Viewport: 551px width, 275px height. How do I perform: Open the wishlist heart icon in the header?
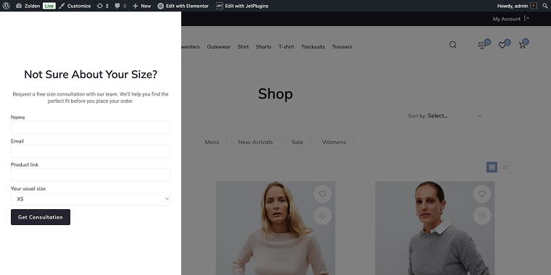502,46
